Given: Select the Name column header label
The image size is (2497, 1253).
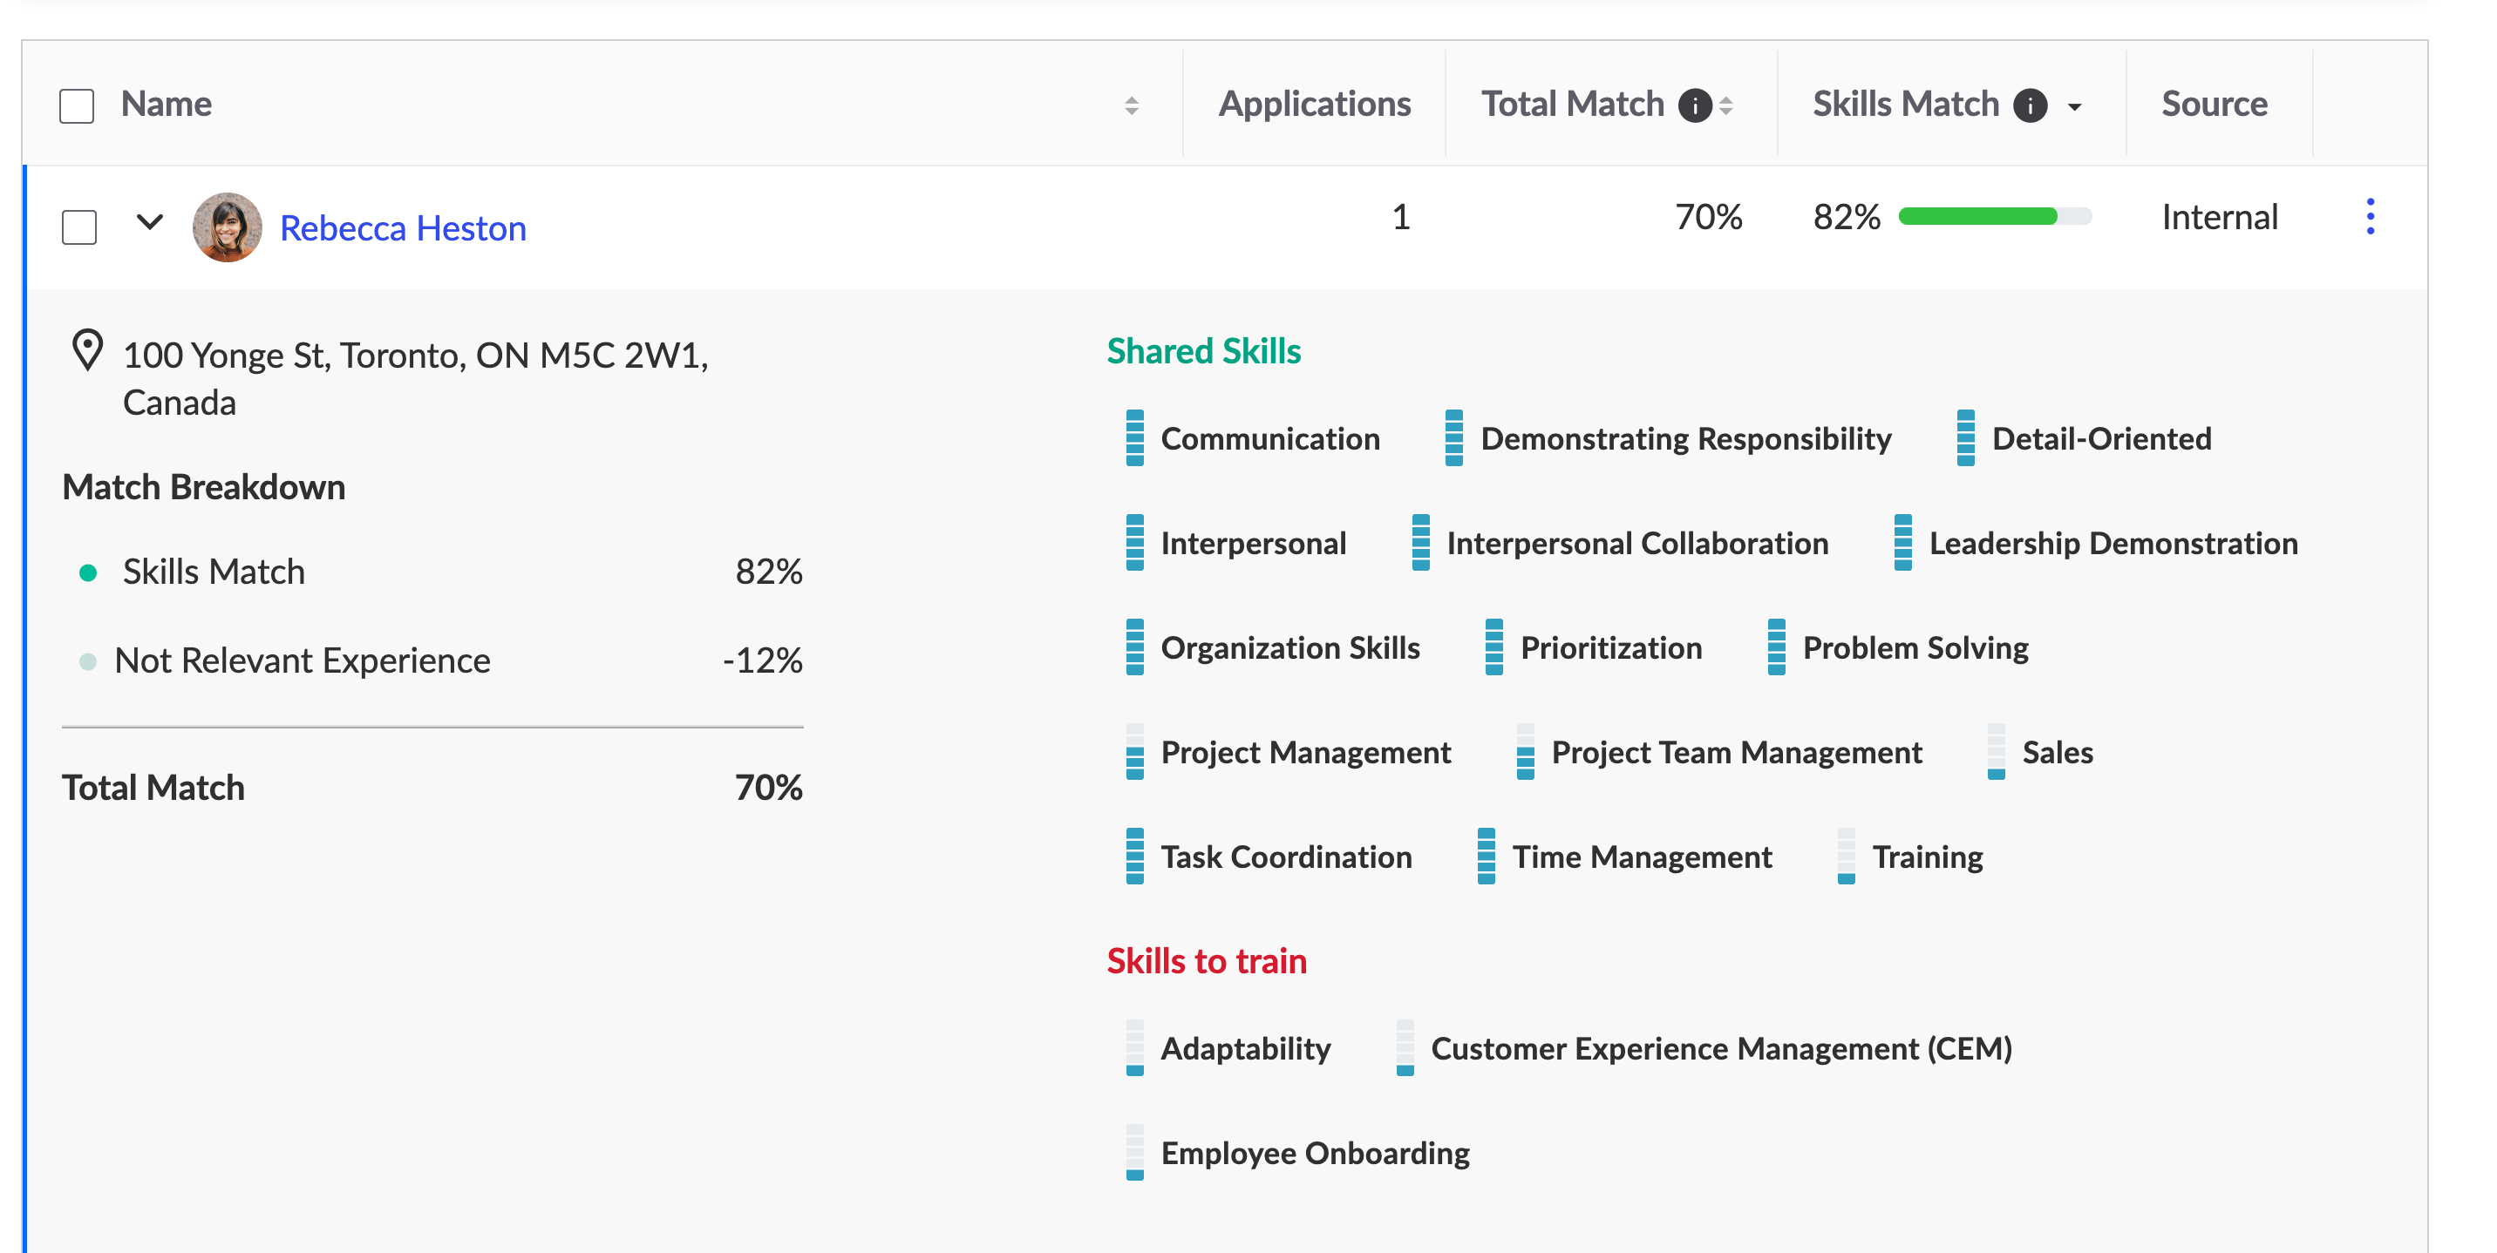Looking at the screenshot, I should coord(167,104).
